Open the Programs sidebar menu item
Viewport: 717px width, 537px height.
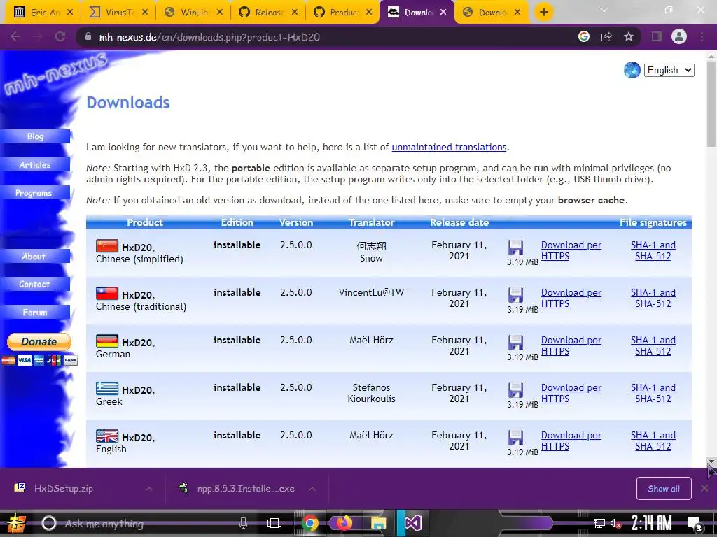34,193
